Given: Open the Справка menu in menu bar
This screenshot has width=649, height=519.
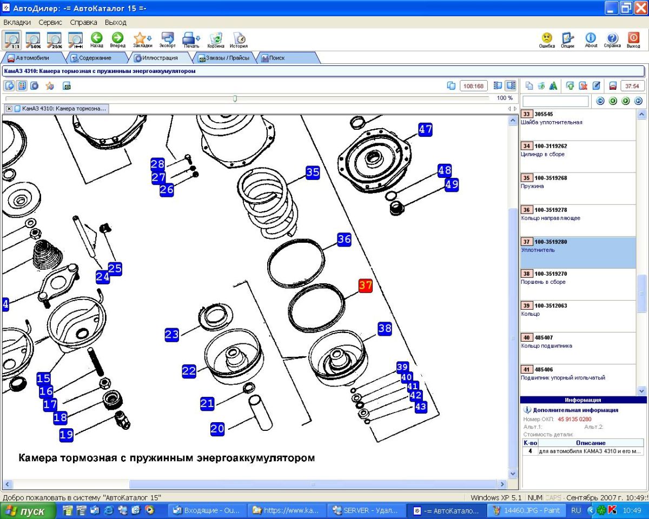Looking at the screenshot, I should pos(84,22).
